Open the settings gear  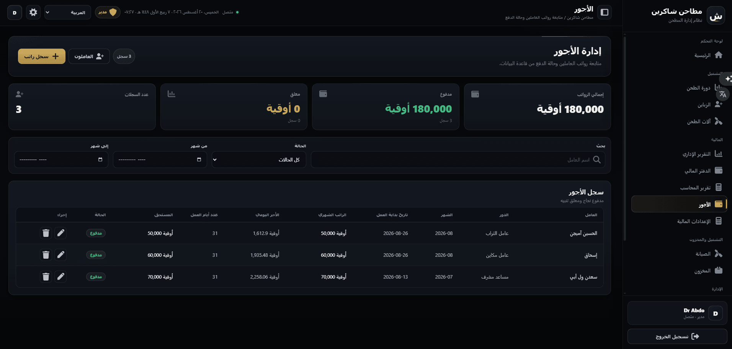click(x=33, y=12)
